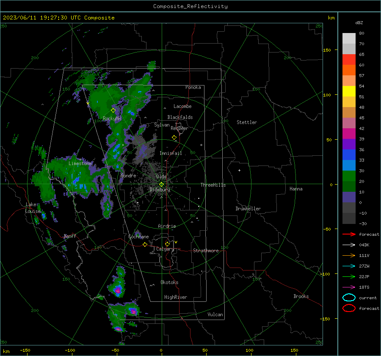Select the 80 dBZ light gray swatch

(x=349, y=38)
